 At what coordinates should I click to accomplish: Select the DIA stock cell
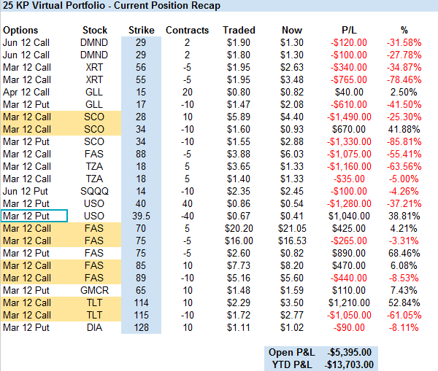coord(95,328)
